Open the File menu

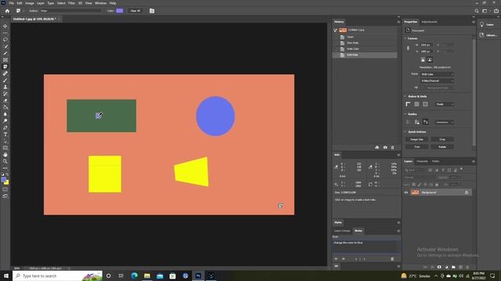[11, 3]
